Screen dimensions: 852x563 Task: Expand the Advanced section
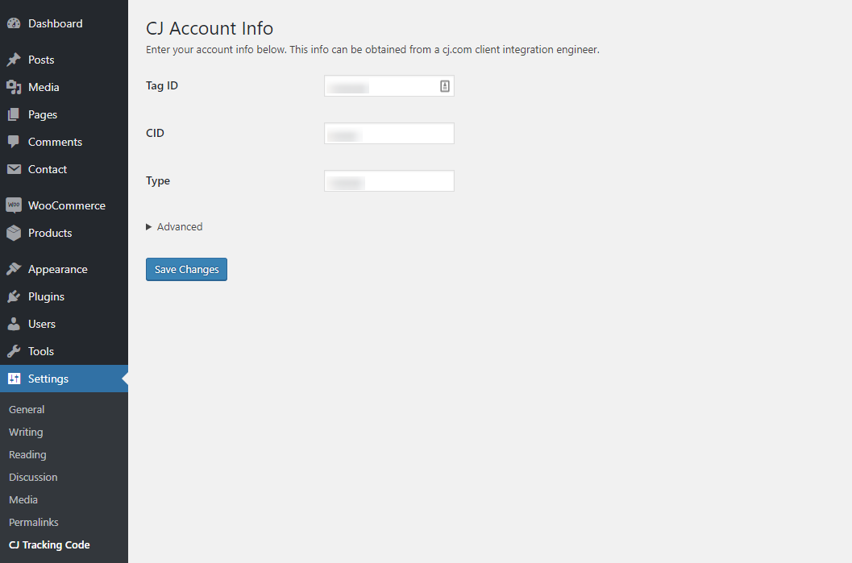pos(174,227)
